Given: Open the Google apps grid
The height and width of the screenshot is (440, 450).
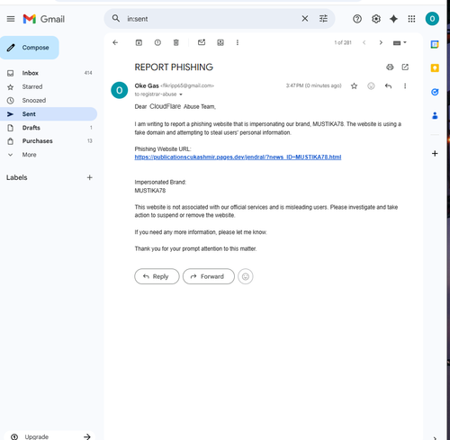Looking at the screenshot, I should [411, 19].
